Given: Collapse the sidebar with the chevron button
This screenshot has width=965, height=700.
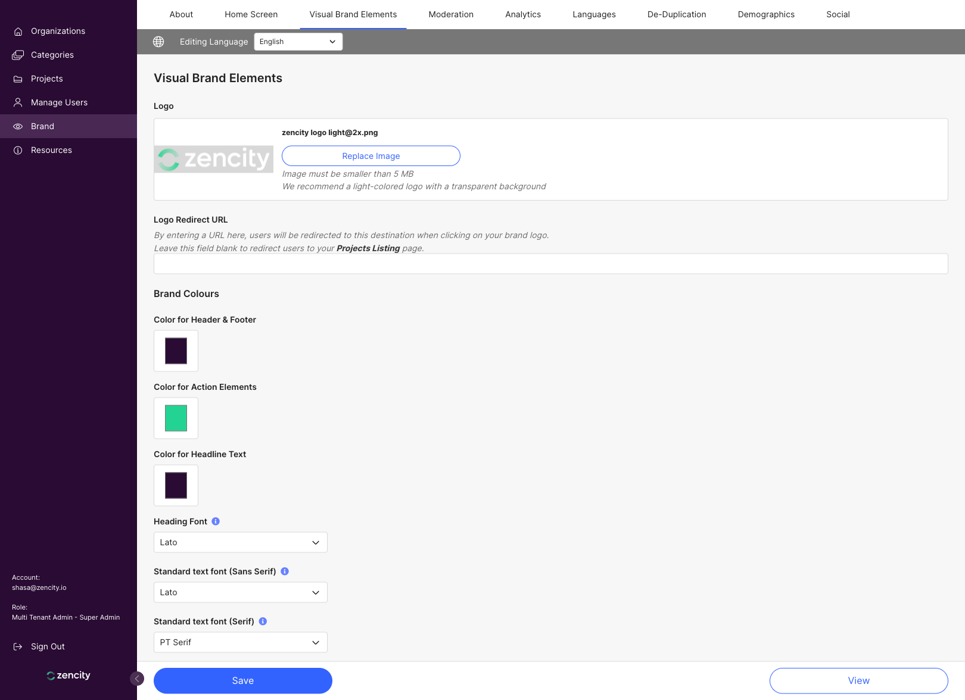Looking at the screenshot, I should click(137, 679).
